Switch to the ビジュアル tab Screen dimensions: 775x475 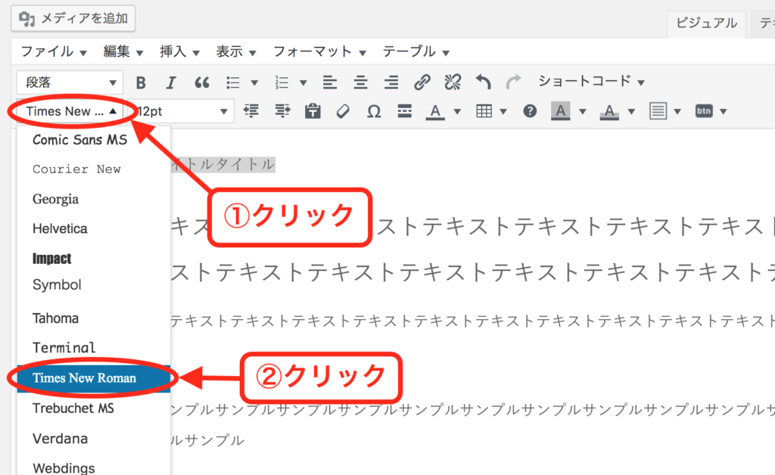pos(706,23)
